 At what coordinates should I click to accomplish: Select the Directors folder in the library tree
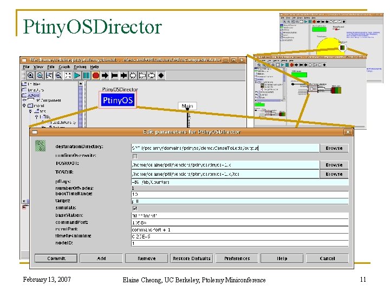[x=33, y=90]
